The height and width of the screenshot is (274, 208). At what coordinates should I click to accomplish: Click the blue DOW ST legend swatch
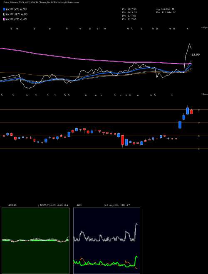[5, 9]
